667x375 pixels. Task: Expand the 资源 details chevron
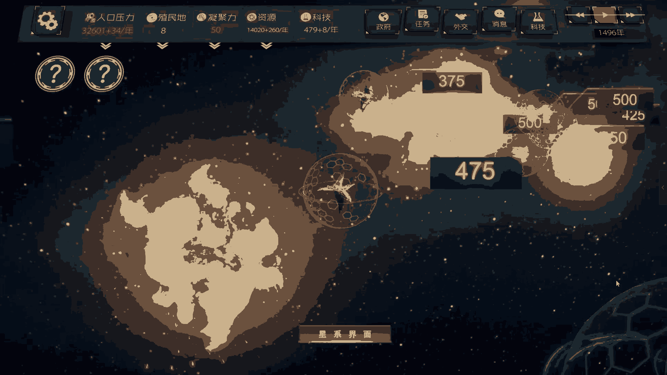266,46
